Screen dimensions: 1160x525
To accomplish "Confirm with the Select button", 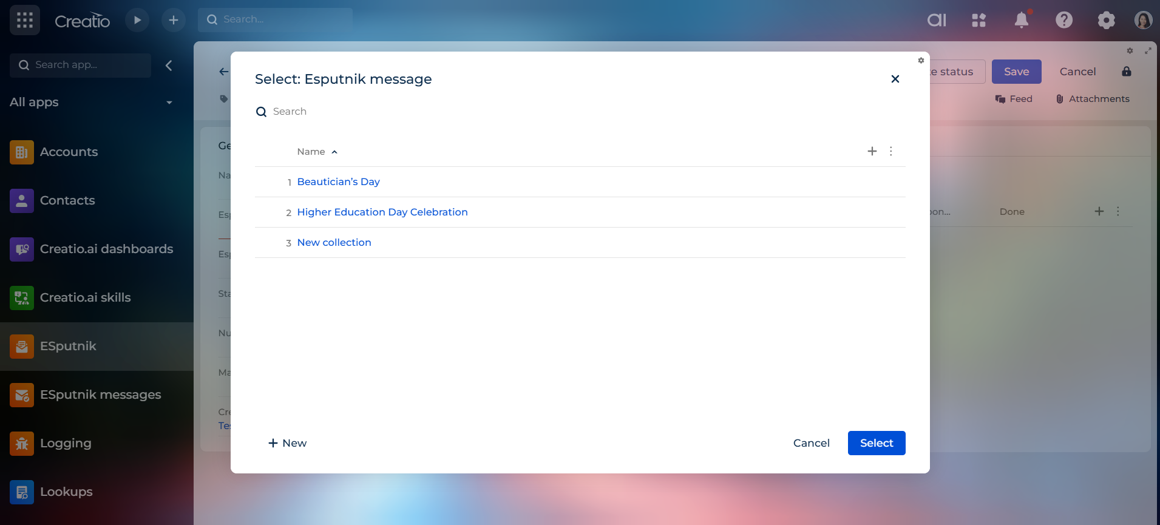I will (877, 443).
